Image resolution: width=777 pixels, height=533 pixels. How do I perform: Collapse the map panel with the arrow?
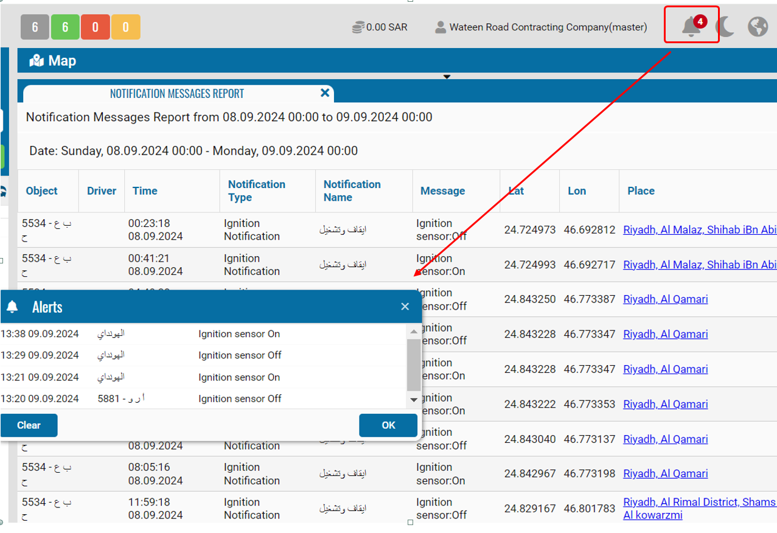click(447, 77)
